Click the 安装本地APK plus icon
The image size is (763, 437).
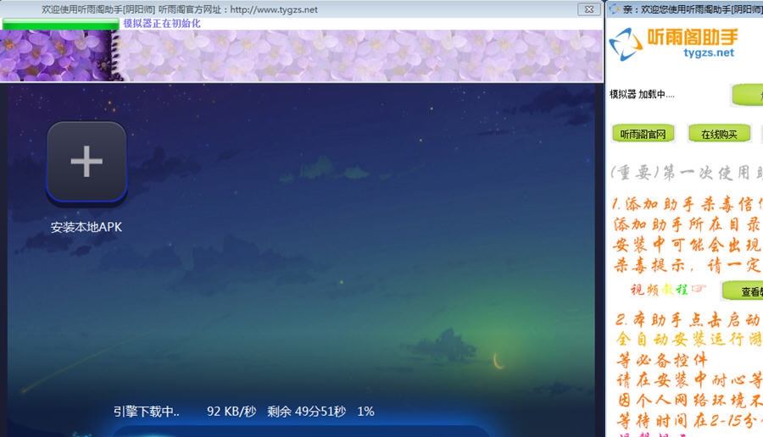(86, 162)
